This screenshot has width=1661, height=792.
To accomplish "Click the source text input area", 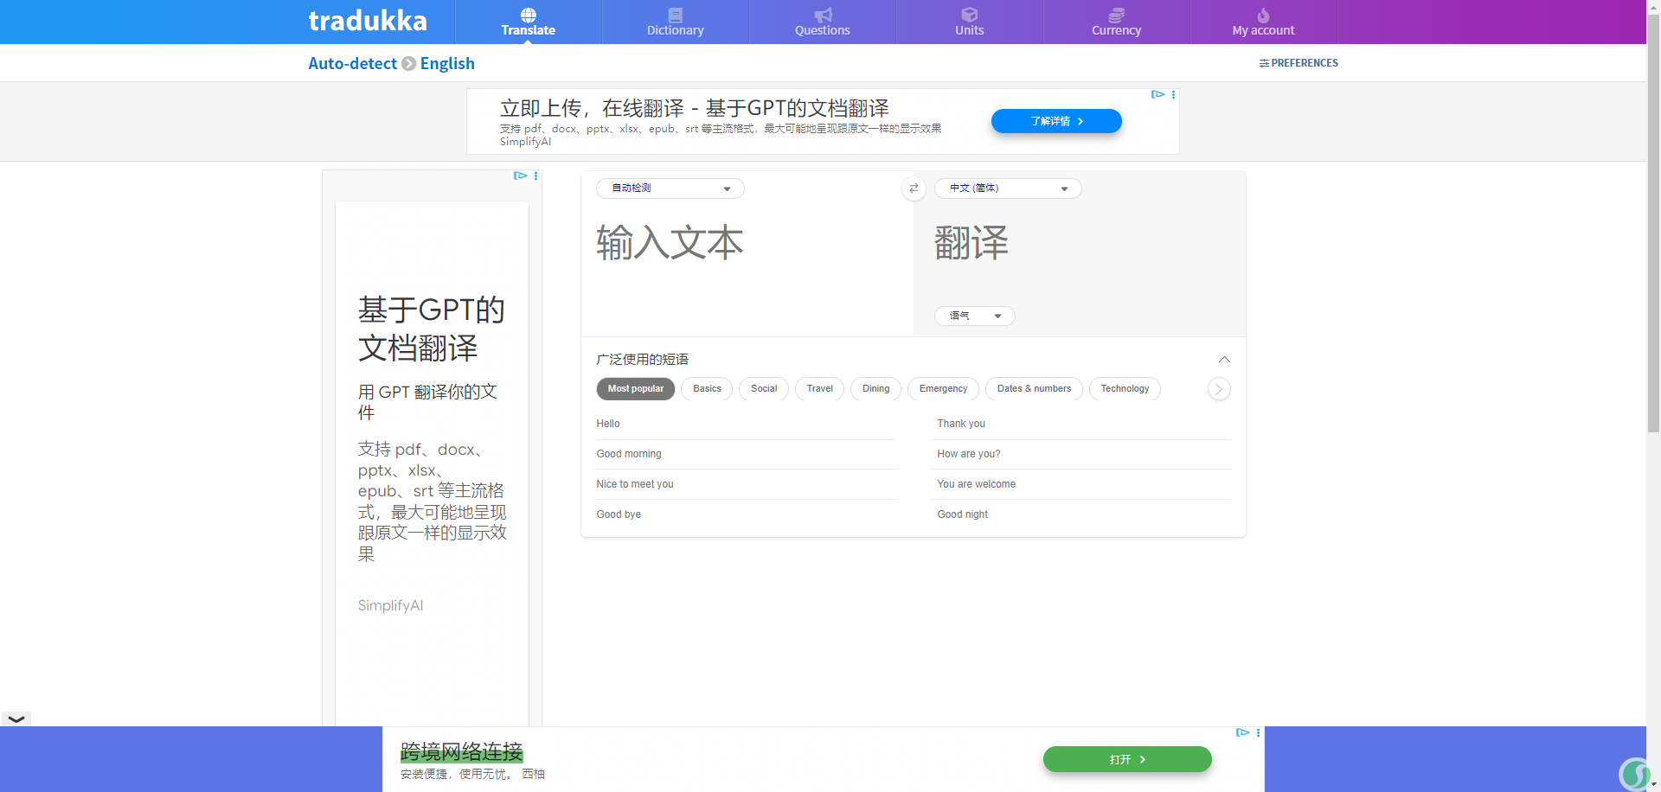I will coord(744,259).
